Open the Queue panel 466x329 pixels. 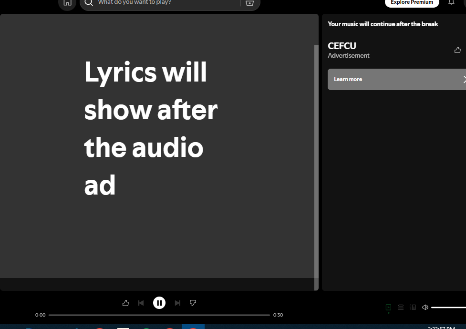click(400, 308)
